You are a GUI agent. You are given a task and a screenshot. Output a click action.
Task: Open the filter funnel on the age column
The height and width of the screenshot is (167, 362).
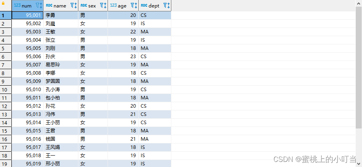(132, 6)
